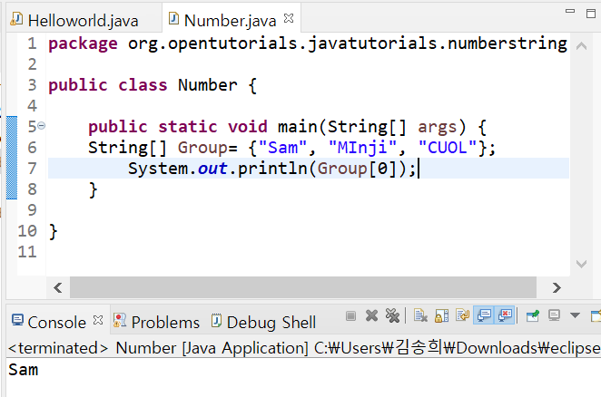Click the italic 'out' field on line 7
Screen dimensions: 601x397
coord(212,169)
